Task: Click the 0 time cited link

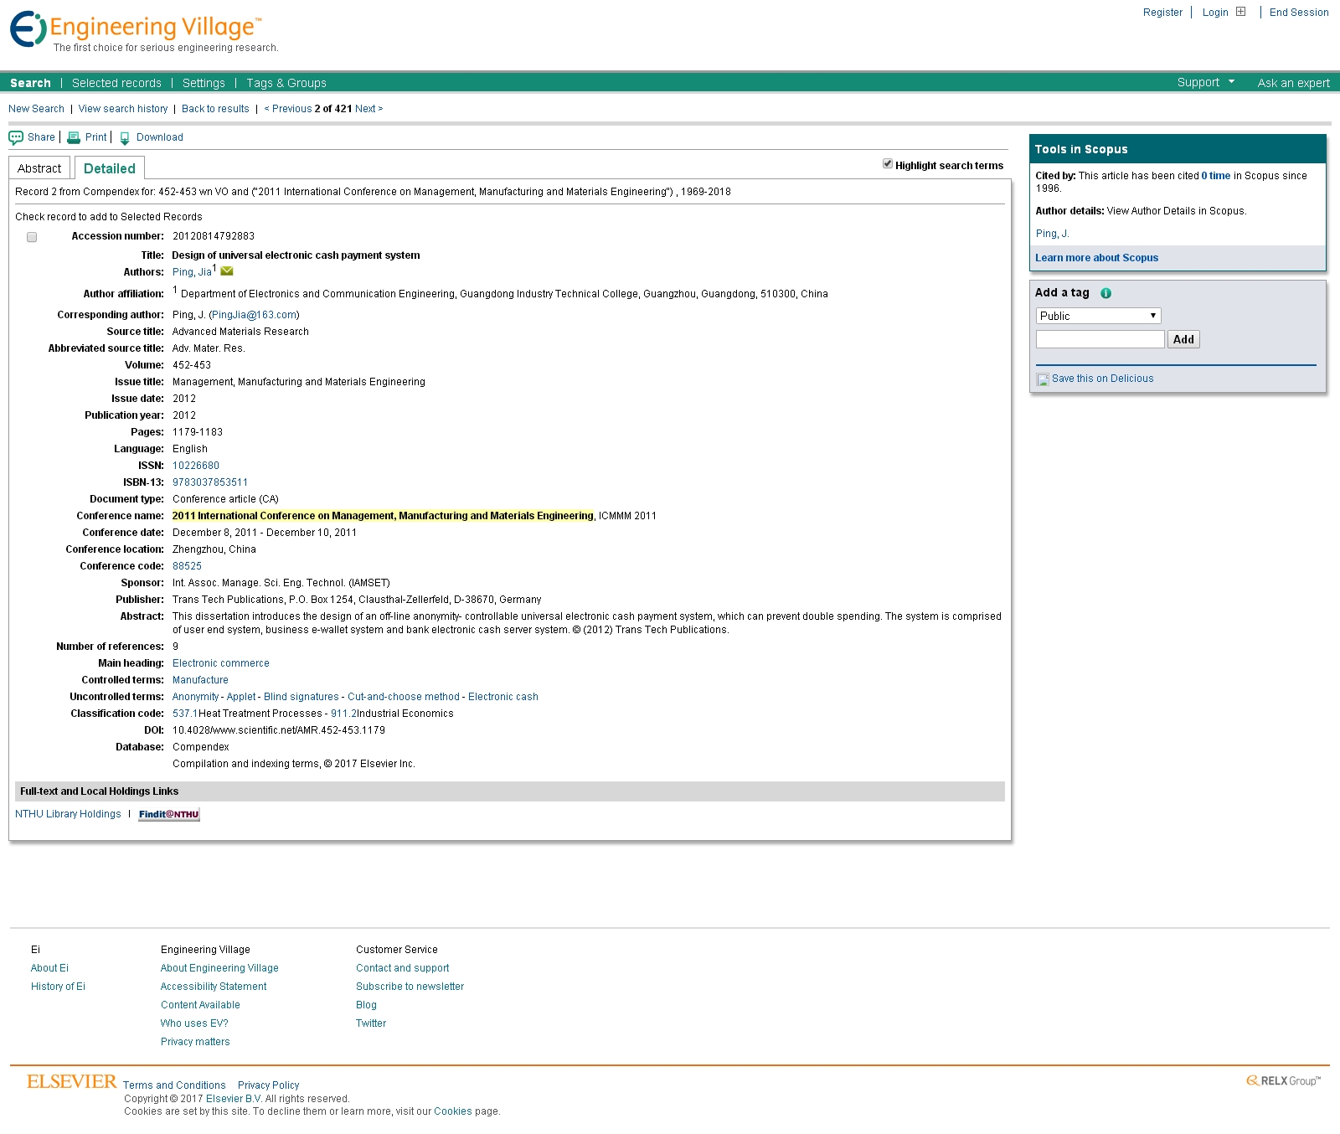Action: pos(1216,176)
